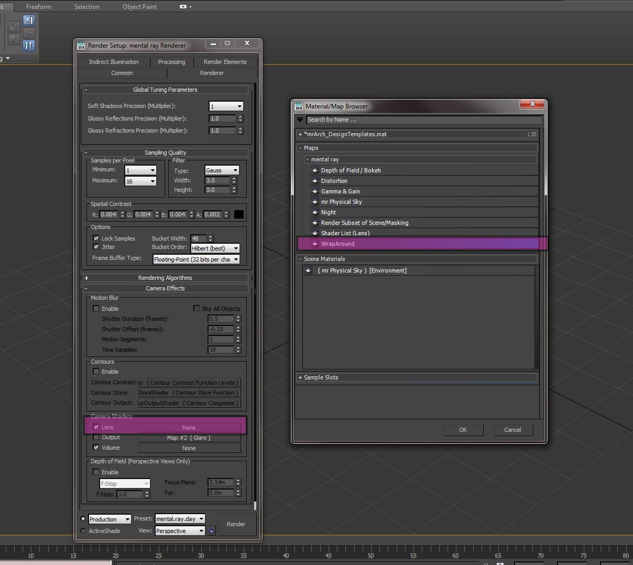Open Freeform ribbon tab
The height and width of the screenshot is (565, 633).
[x=39, y=7]
